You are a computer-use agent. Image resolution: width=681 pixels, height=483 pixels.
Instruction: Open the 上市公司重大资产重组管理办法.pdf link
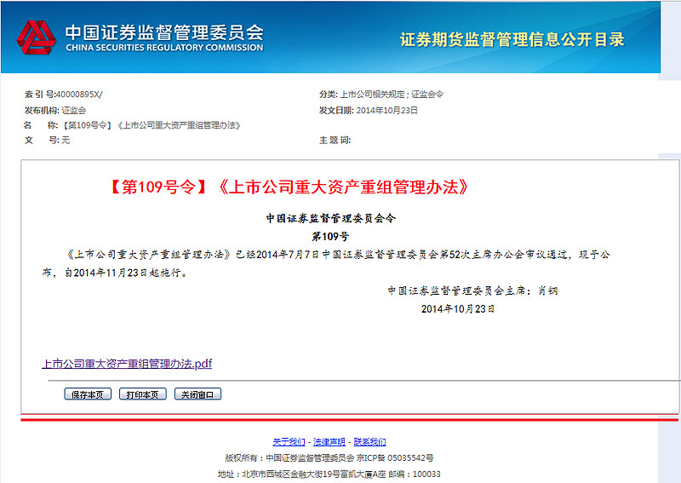[x=127, y=364]
